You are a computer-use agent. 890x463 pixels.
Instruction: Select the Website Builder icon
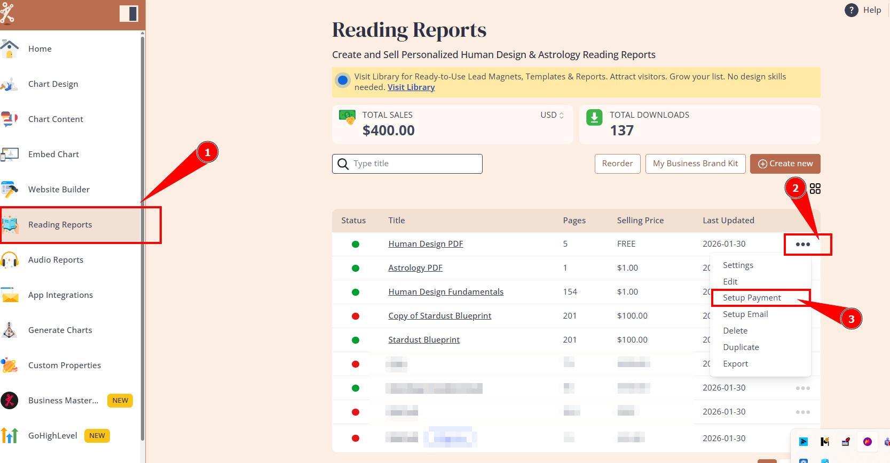click(x=10, y=189)
